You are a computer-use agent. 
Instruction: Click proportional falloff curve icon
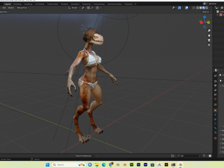101,8
